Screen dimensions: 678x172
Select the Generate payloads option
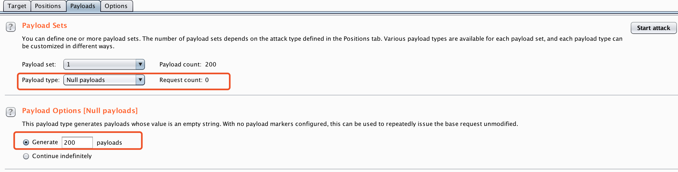[26, 142]
